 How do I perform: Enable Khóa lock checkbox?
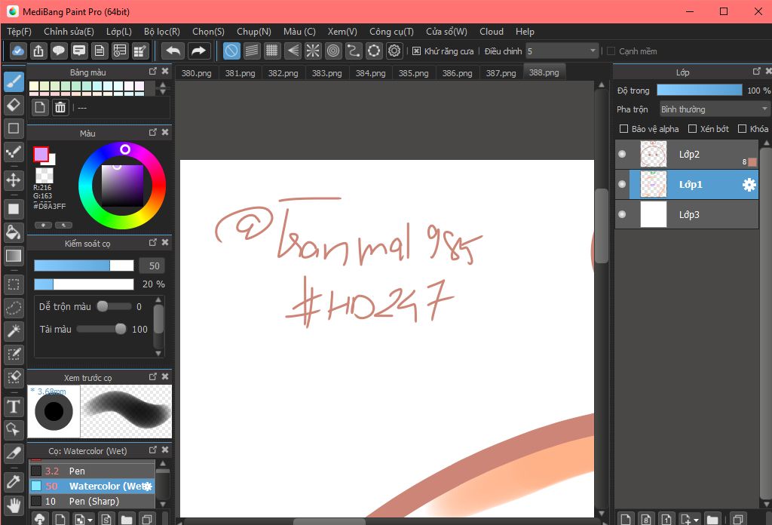click(x=742, y=128)
